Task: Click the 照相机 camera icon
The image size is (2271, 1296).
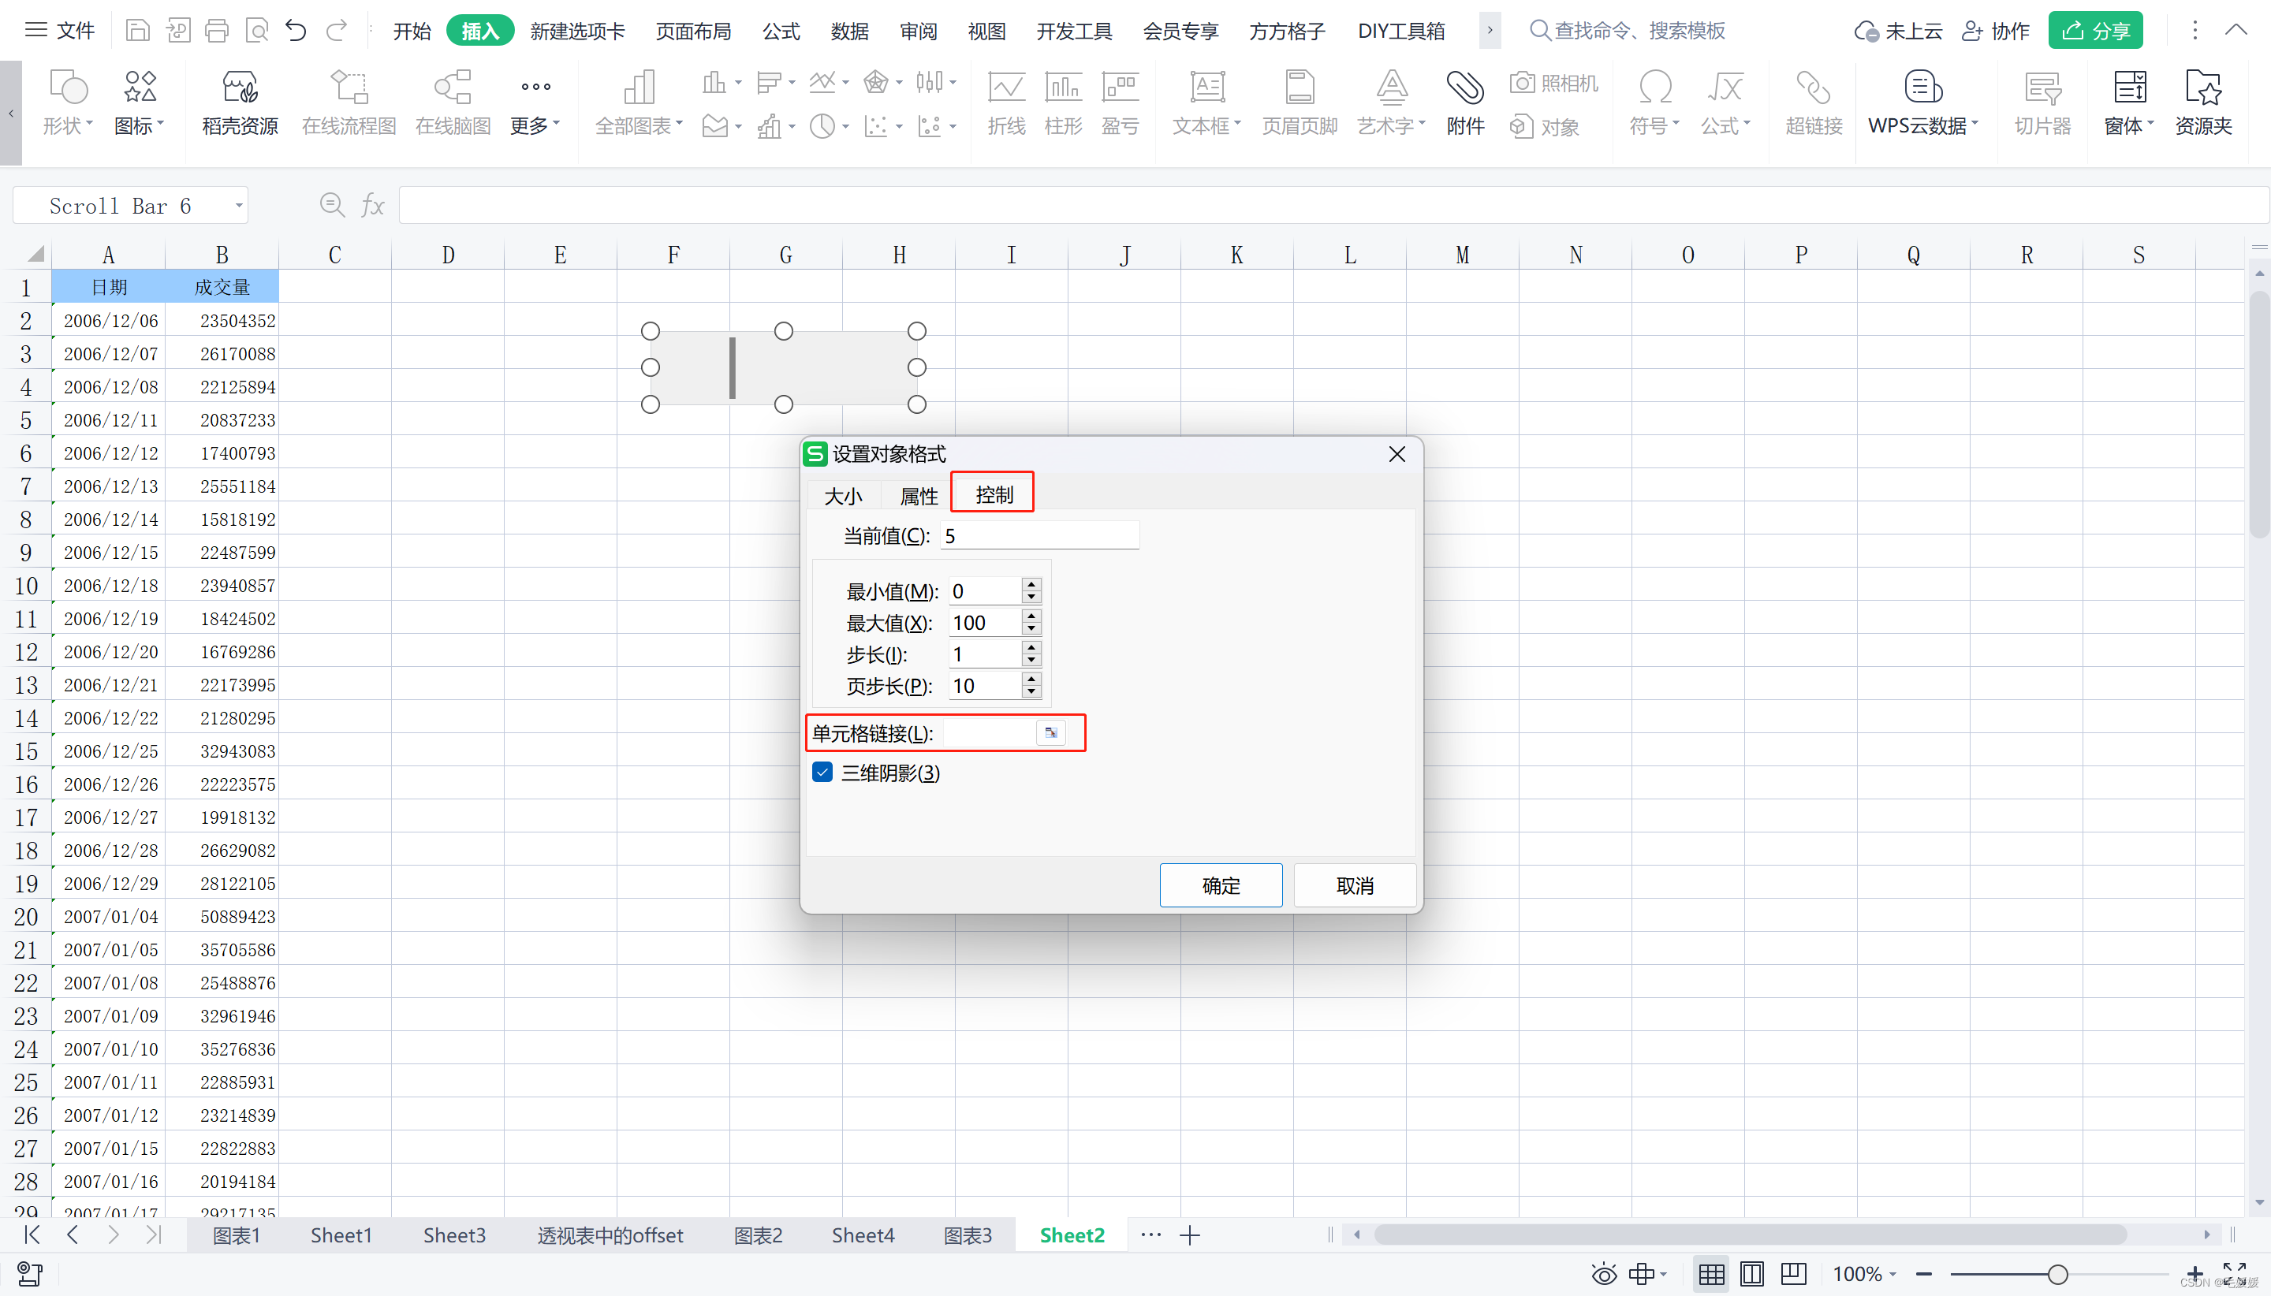Action: pyautogui.click(x=1554, y=83)
